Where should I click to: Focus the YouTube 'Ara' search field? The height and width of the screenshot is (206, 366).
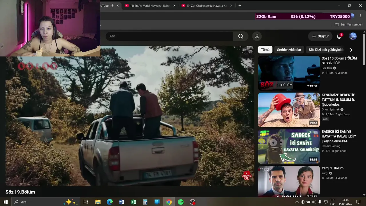pos(169,36)
